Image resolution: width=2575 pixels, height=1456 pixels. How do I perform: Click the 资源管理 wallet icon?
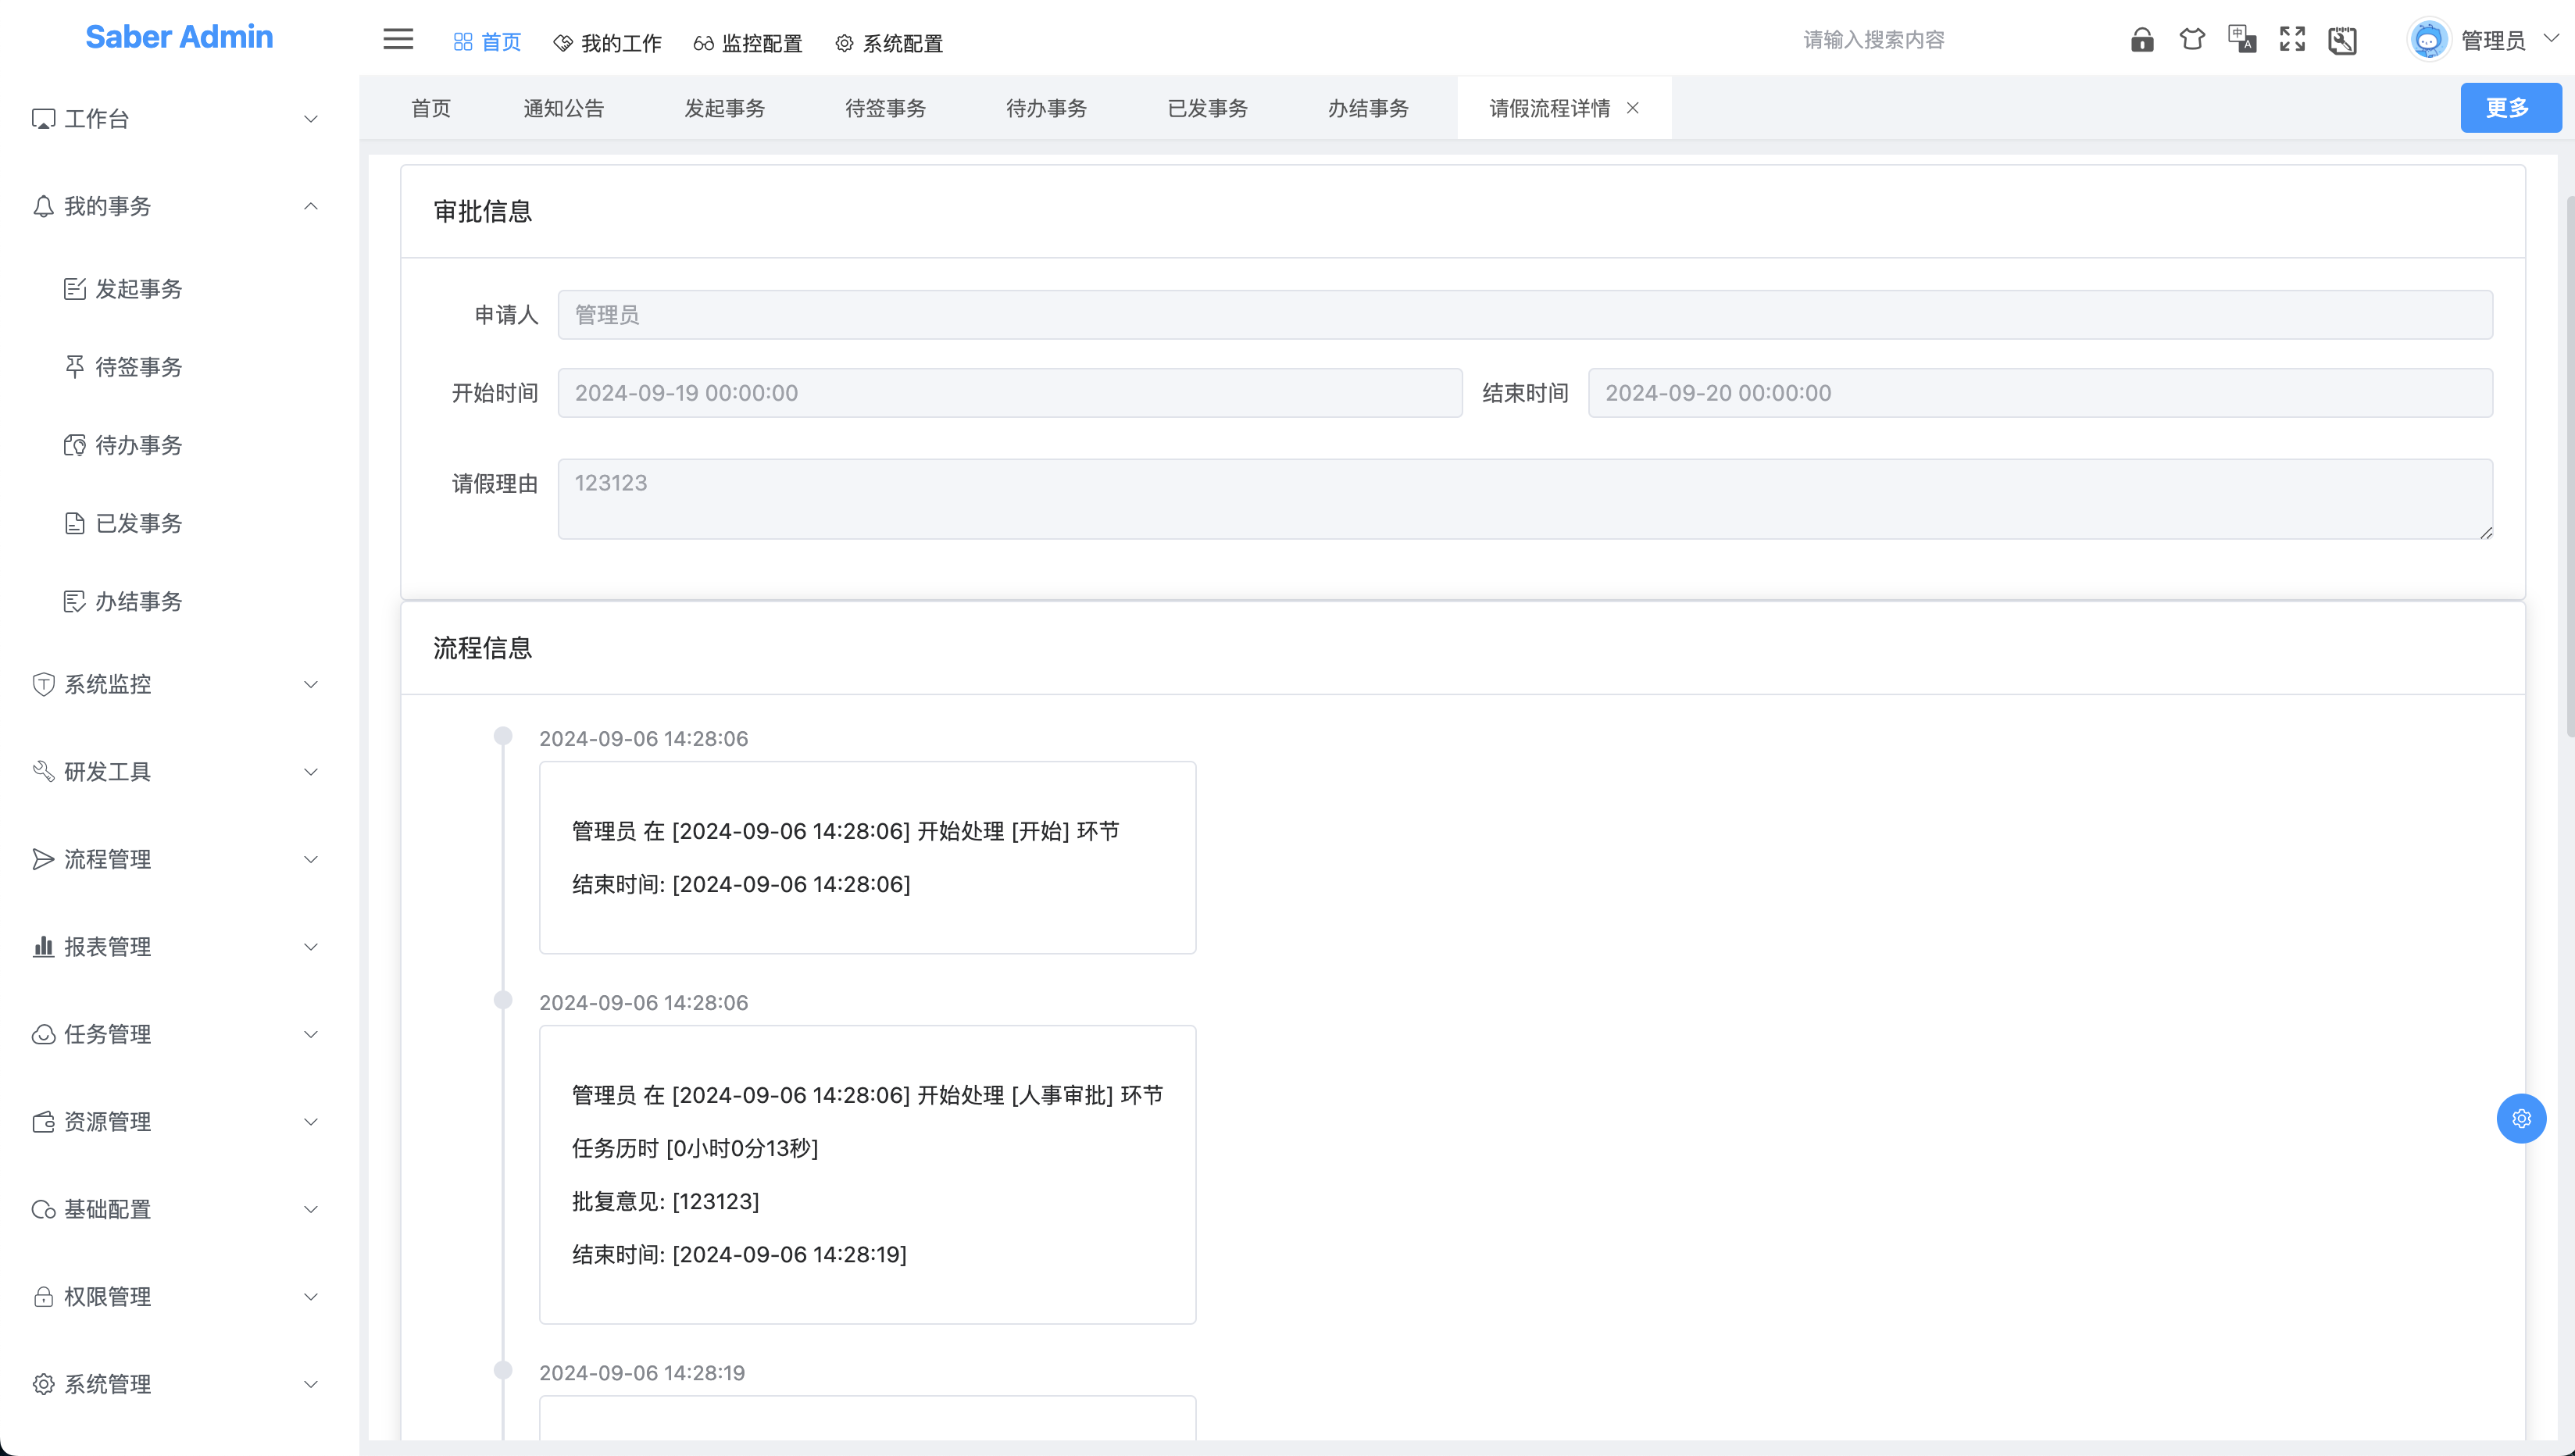[43, 1121]
